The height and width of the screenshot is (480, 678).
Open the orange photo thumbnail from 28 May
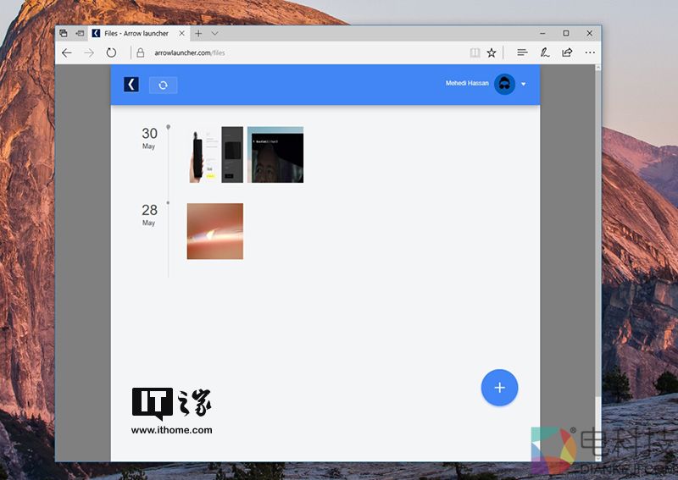pos(215,231)
